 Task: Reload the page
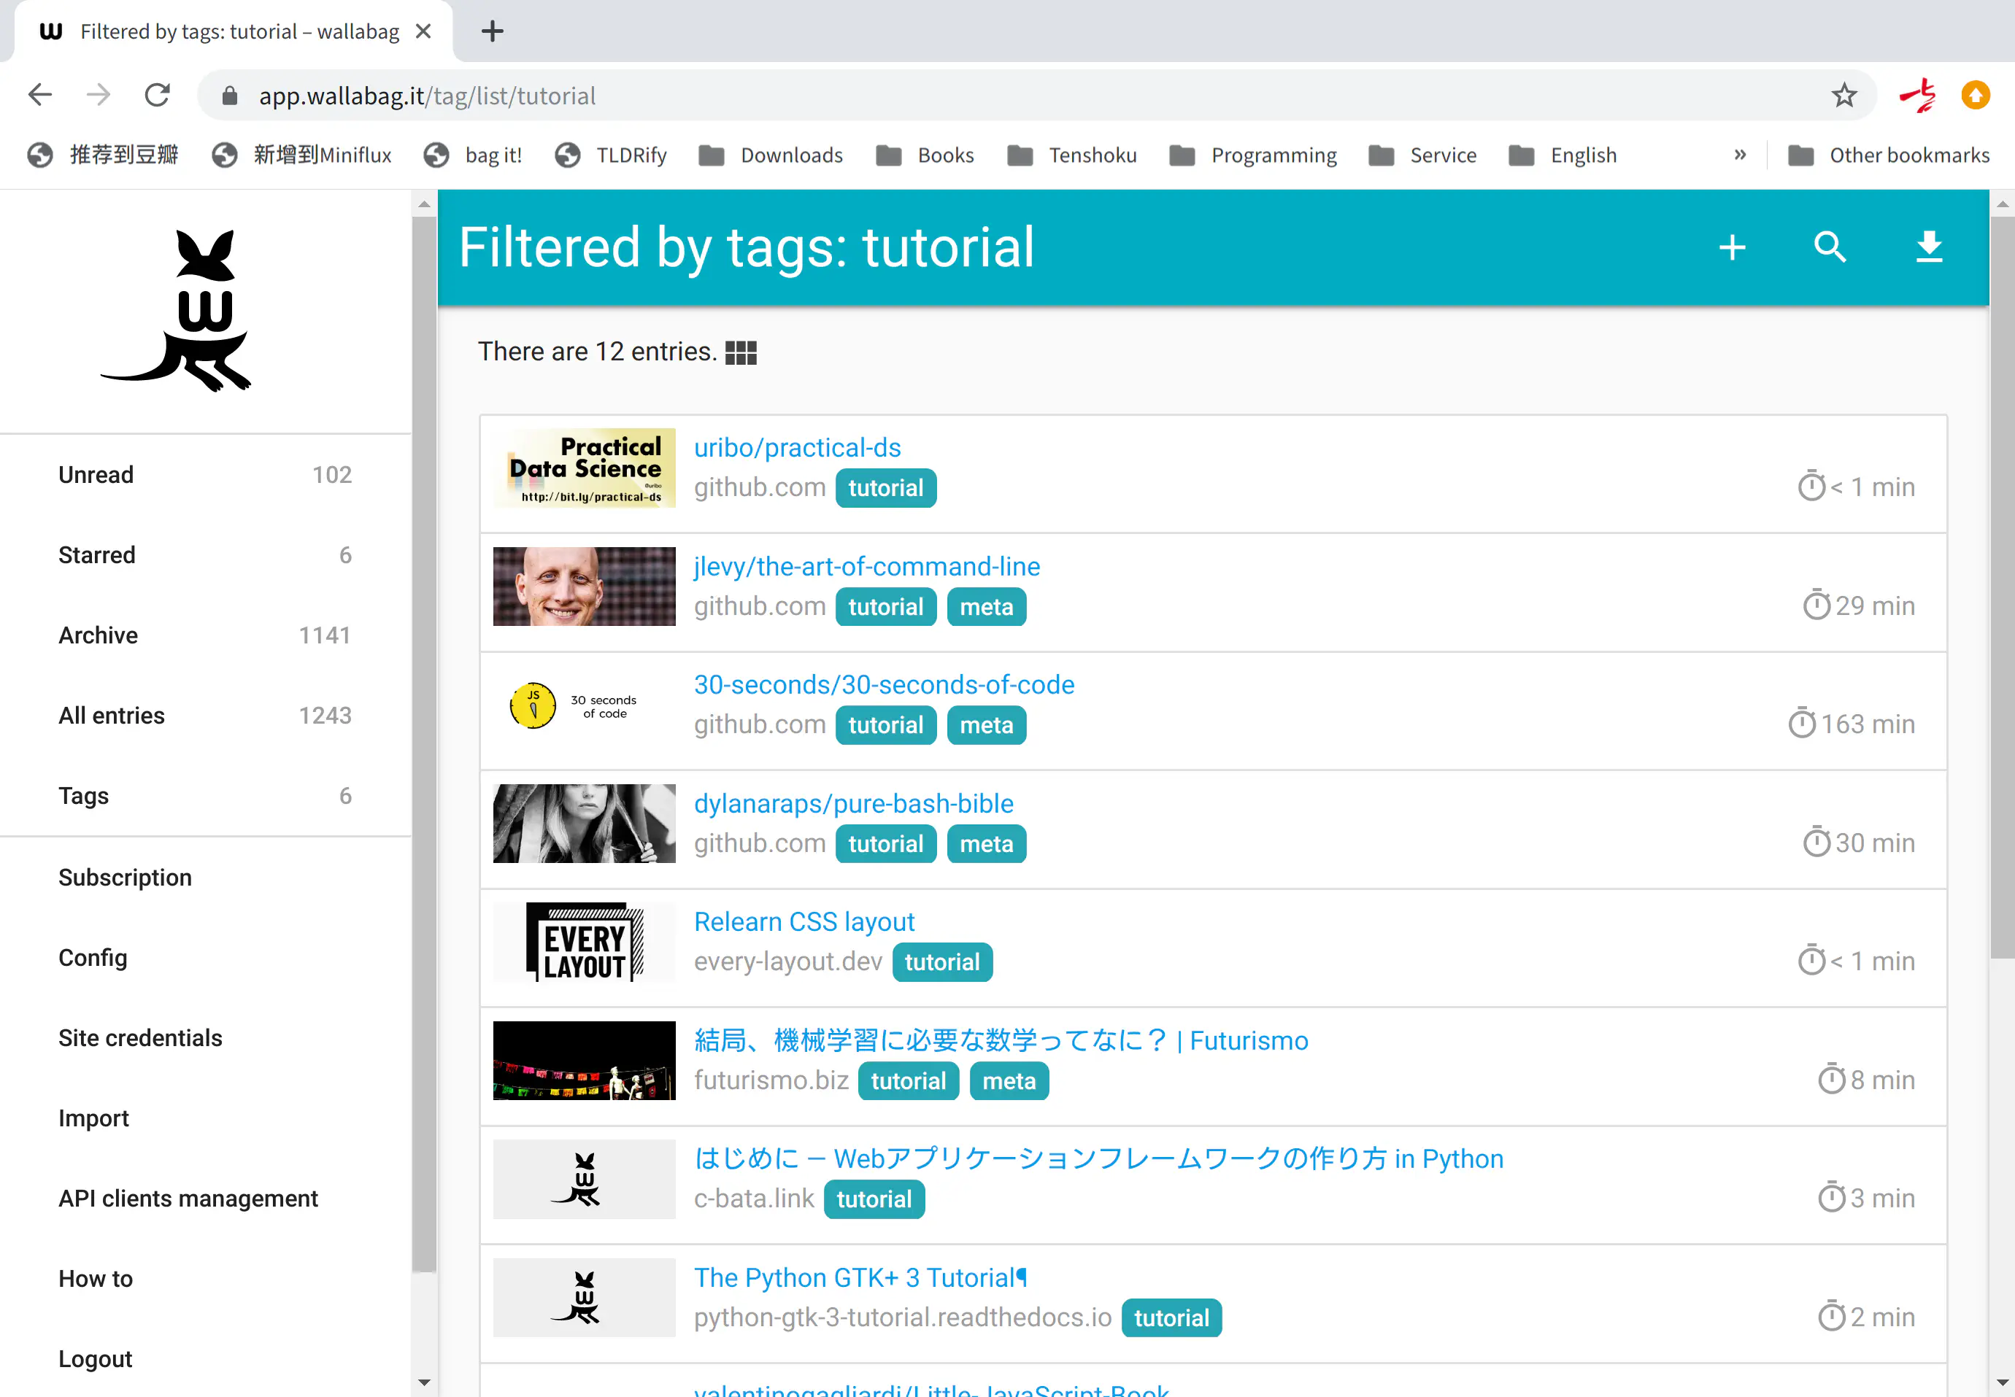tap(158, 95)
